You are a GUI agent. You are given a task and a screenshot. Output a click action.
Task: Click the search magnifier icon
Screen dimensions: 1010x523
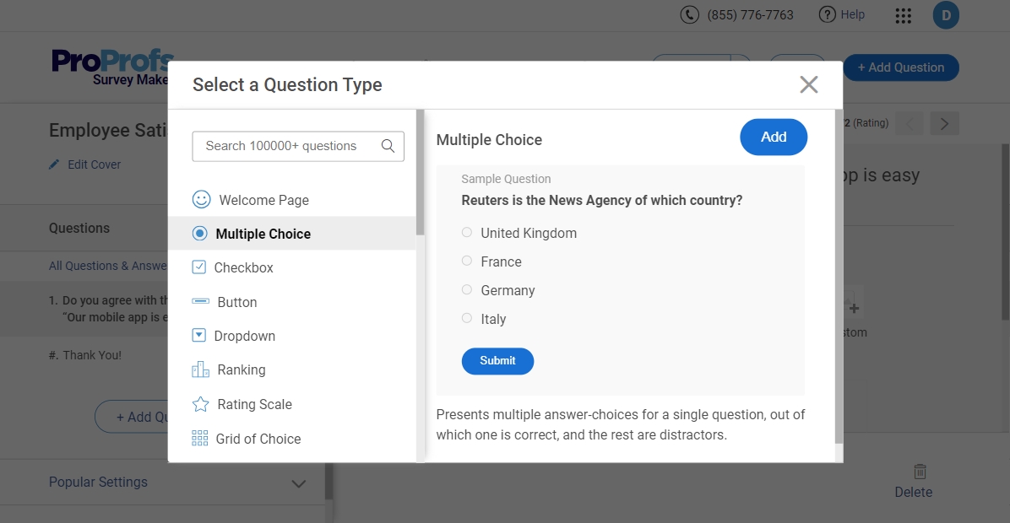point(388,146)
